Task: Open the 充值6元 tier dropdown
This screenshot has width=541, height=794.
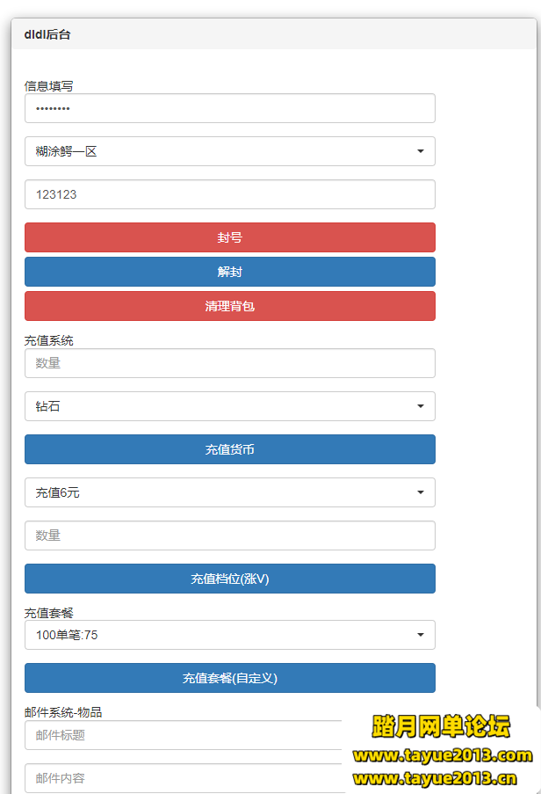Action: [229, 492]
